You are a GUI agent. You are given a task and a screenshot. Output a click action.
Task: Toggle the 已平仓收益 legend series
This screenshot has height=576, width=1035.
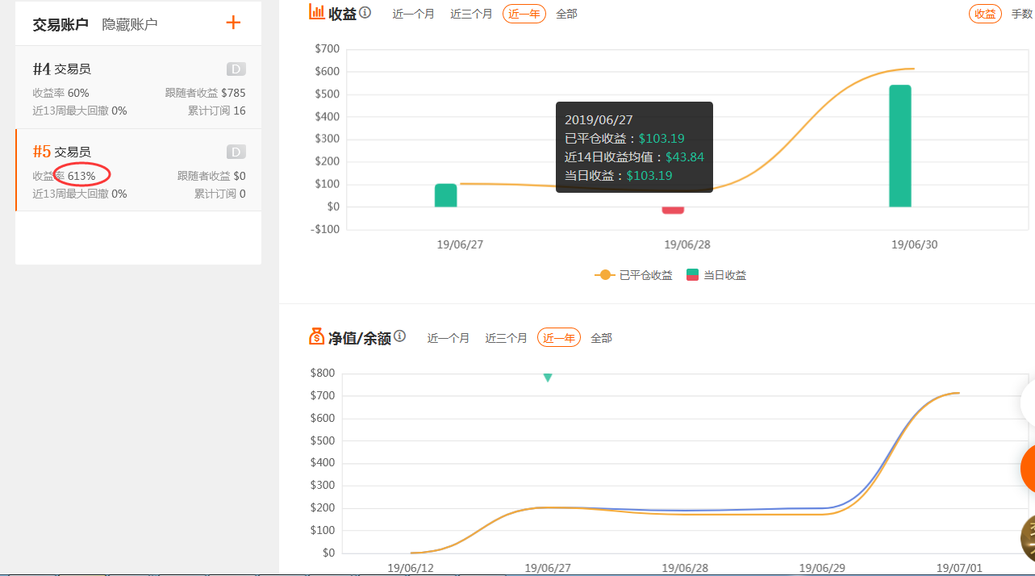[634, 275]
